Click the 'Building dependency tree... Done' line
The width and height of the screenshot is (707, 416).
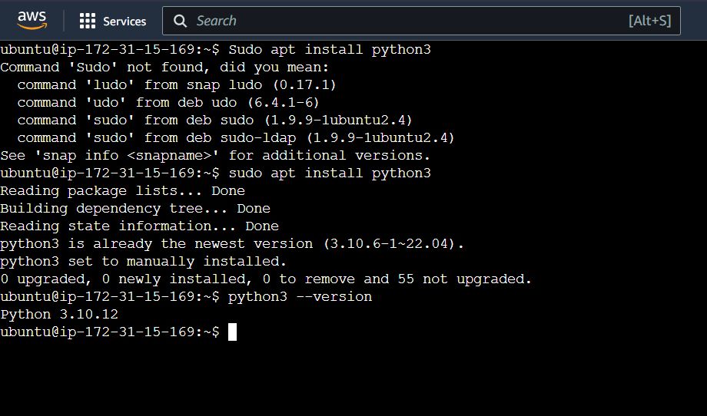click(x=135, y=209)
